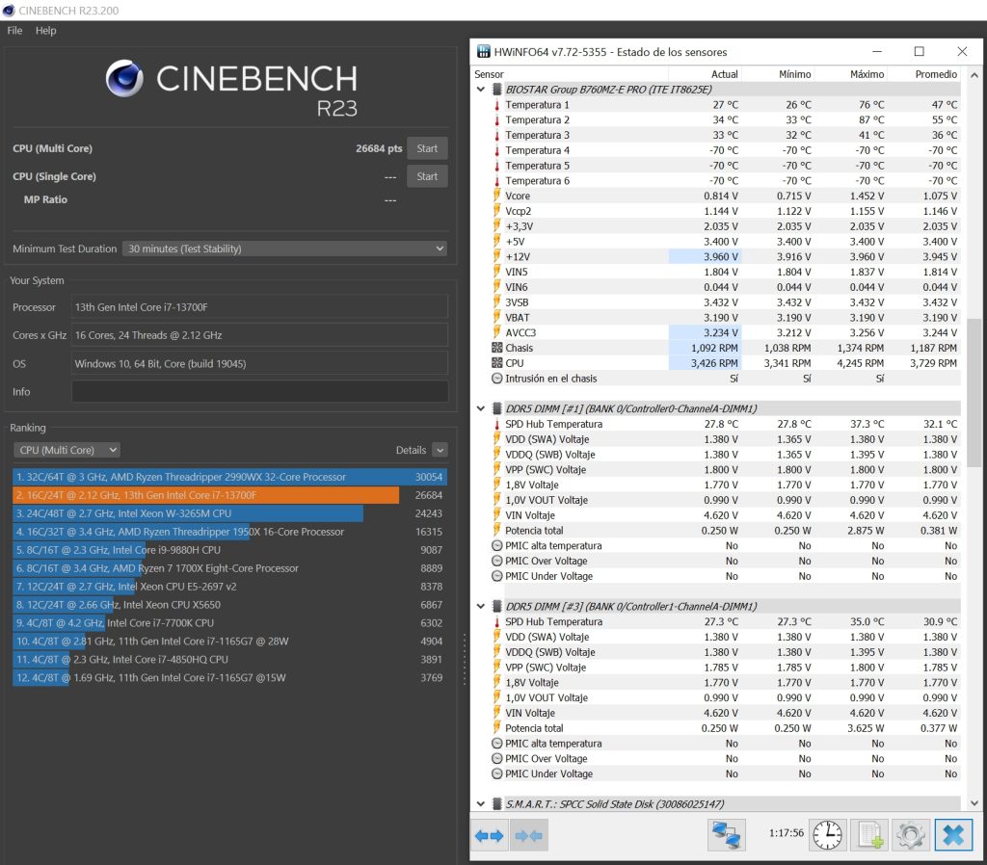Open the network remote monitoring icon
The height and width of the screenshot is (865, 987).
pos(727,835)
